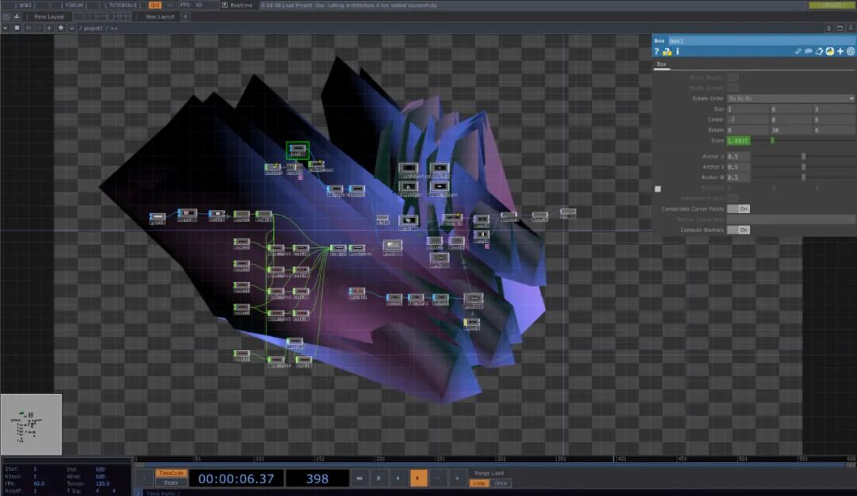Screen dimensions: 857x496
Task: Switch timeline display to Beats
Action: [171, 483]
